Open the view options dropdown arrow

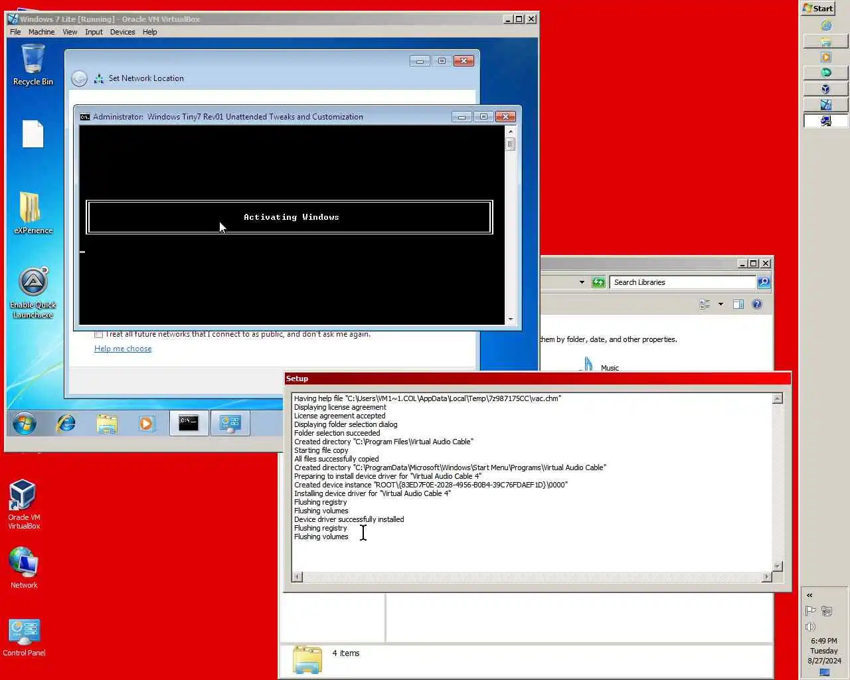pyautogui.click(x=721, y=304)
